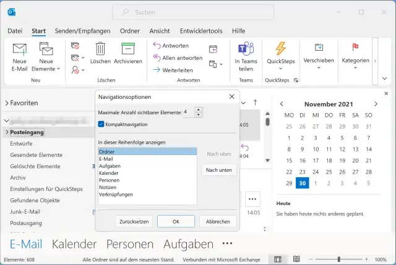The width and height of the screenshot is (396, 265).
Task: Toggle the Kompaktnavigation checkbox
Action: click(101, 124)
